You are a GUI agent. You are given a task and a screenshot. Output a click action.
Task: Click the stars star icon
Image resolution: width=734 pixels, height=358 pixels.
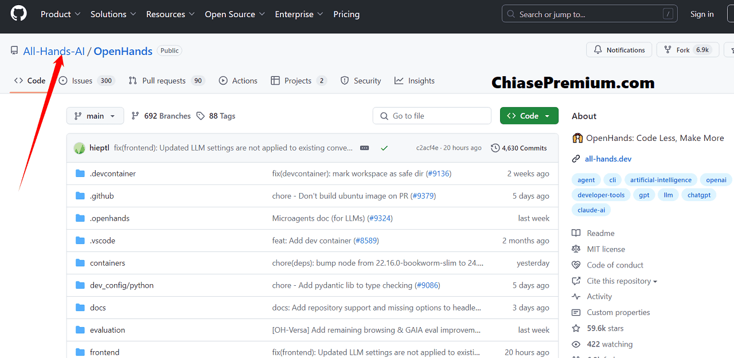(x=576, y=328)
